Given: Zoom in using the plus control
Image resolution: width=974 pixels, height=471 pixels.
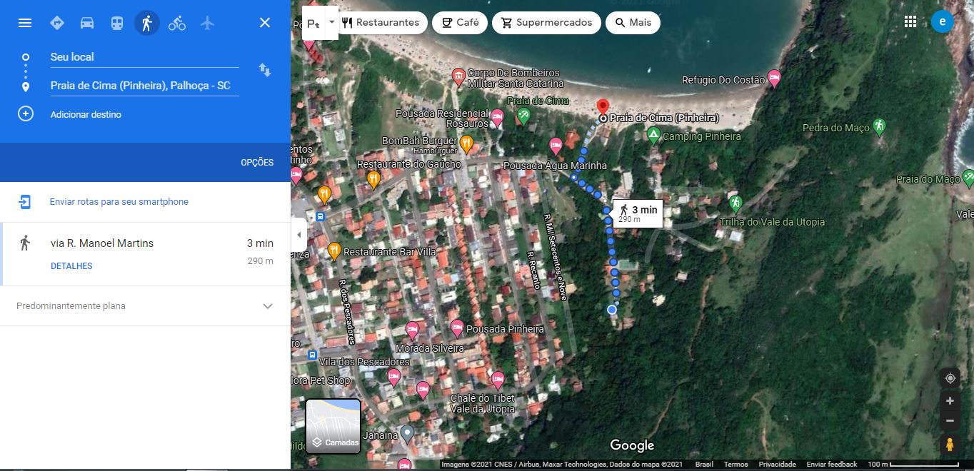Looking at the screenshot, I should (950, 400).
